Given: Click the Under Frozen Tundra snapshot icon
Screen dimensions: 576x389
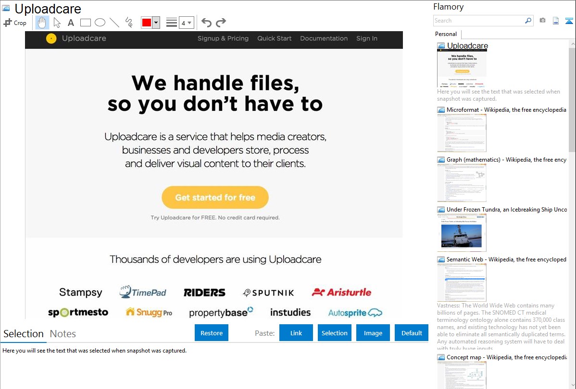Looking at the screenshot, I should pyautogui.click(x=441, y=210).
